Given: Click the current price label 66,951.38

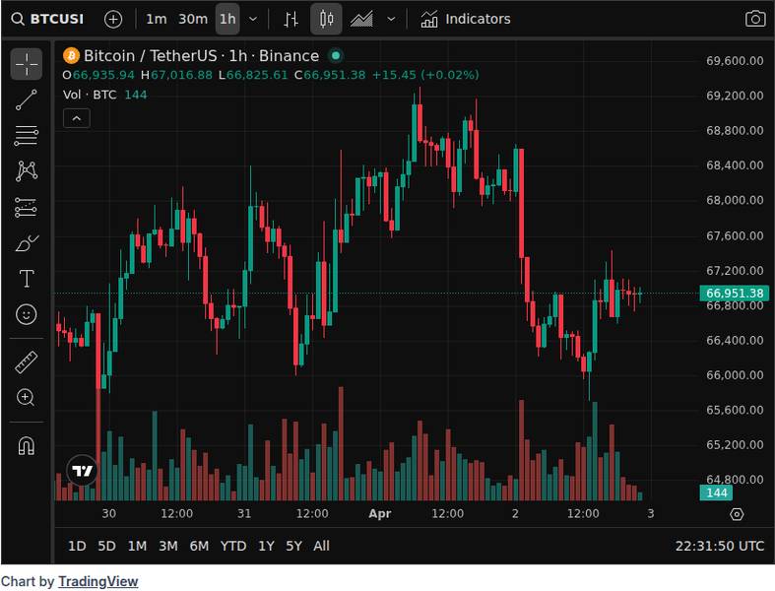Looking at the screenshot, I should (734, 294).
